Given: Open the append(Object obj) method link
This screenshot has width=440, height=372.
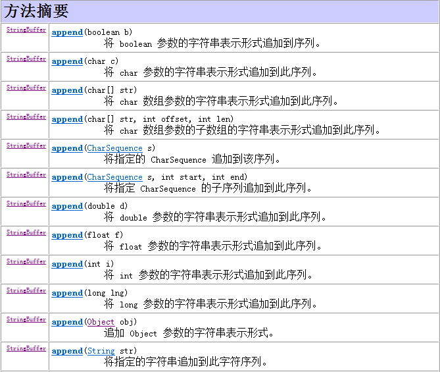Looking at the screenshot, I should point(67,322).
